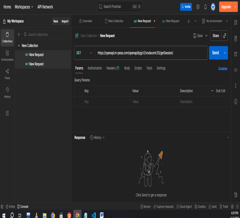The image size is (240, 218).
Task: Switch to the Params tab
Action: [79, 68]
